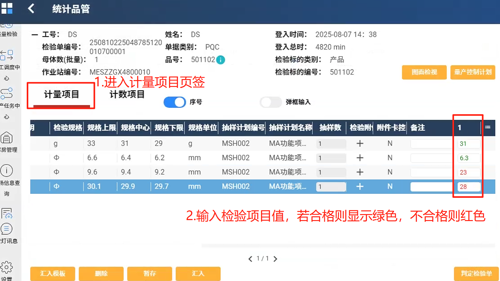Click the 暂存 button
Image resolution: width=500 pixels, height=281 pixels.
pyautogui.click(x=150, y=273)
